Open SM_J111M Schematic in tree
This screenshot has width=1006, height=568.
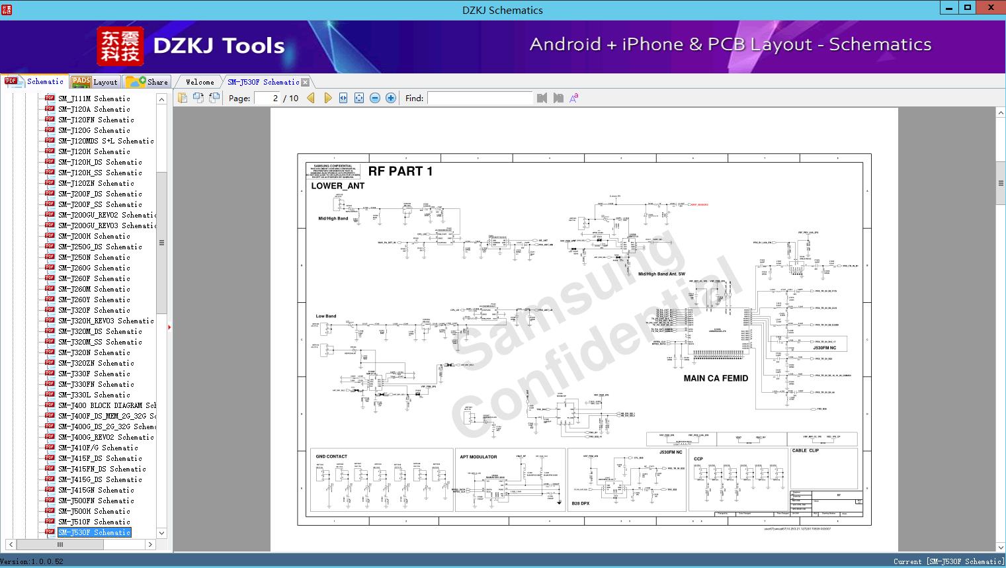(x=94, y=99)
